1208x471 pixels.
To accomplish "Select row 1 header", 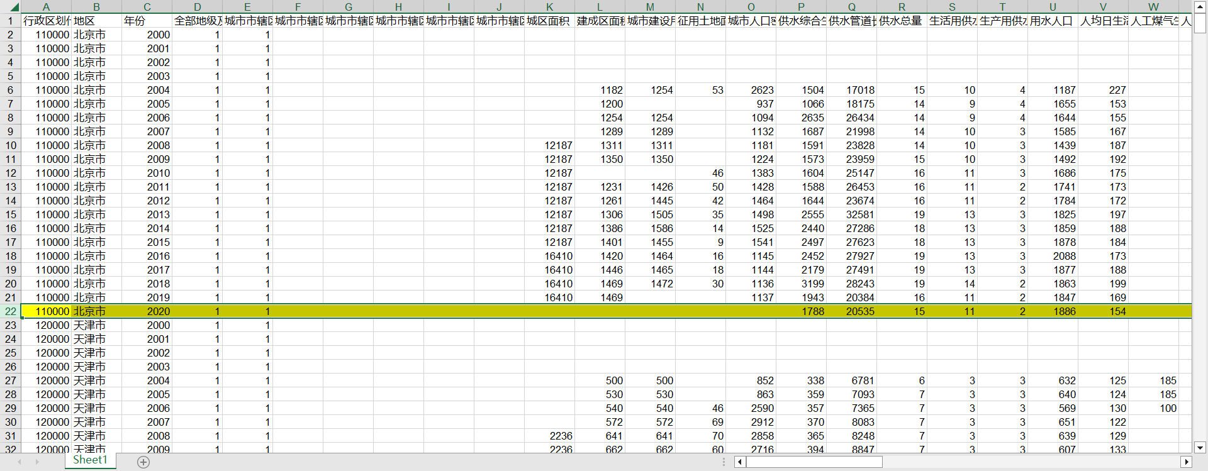I will pyautogui.click(x=10, y=21).
